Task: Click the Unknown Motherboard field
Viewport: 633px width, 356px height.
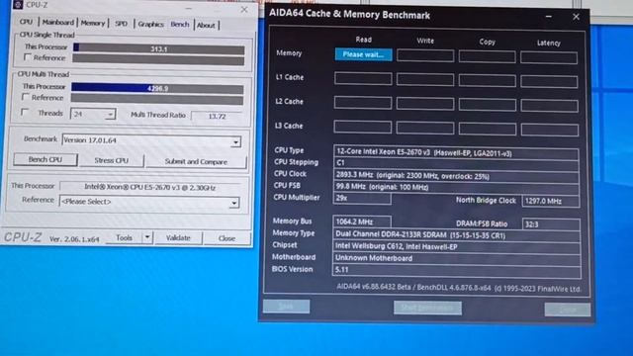Action: pyautogui.click(x=457, y=258)
